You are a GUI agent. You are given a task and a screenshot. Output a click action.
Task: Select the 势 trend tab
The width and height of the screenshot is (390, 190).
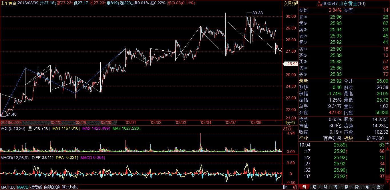(357, 187)
